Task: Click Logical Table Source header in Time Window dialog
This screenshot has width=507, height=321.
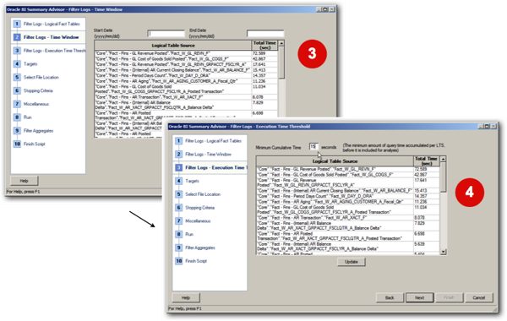Action: coord(173,46)
